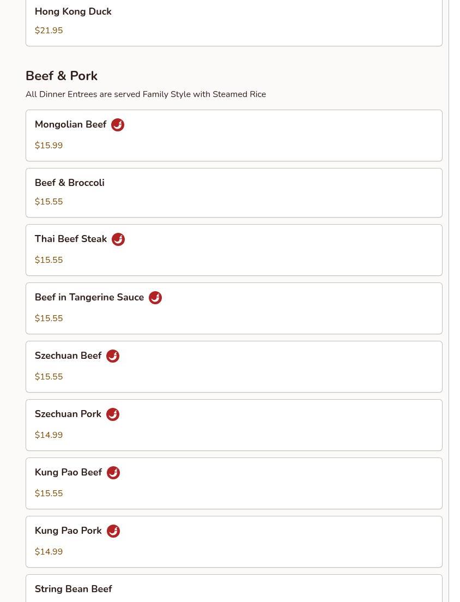The image size is (460, 602).
Task: Select the Szechuan Beef dish name
Action: [68, 356]
